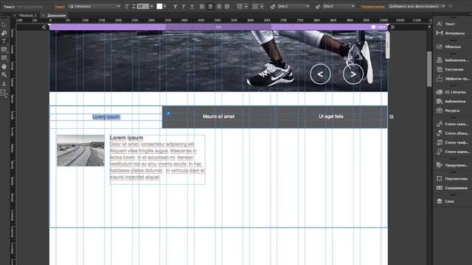Open the Стили абзацев (Paragraph Styles) panel
Screen dimensions: 472x265
click(x=452, y=133)
